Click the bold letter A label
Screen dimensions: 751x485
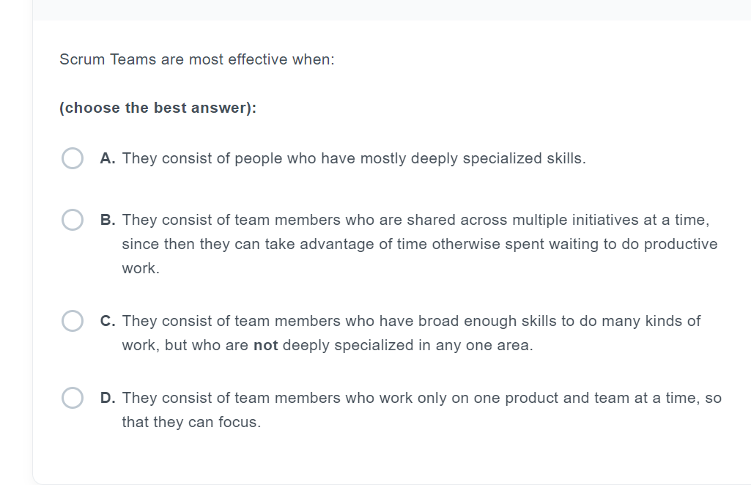coord(107,158)
